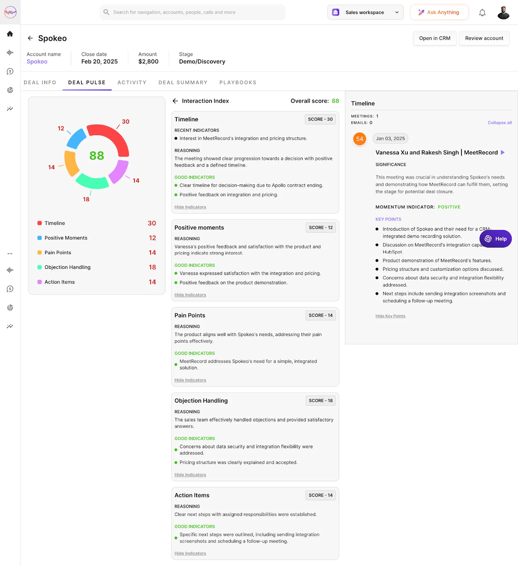Open the upper dollar chat sidebar icon

pos(10,71)
